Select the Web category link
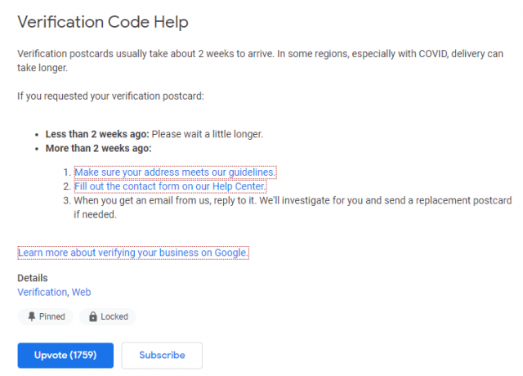 click(81, 292)
